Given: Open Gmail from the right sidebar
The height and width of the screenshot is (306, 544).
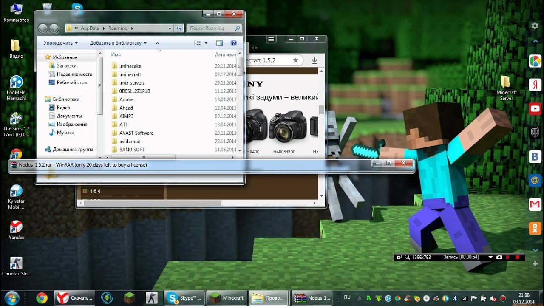Looking at the screenshot, I should (x=535, y=204).
